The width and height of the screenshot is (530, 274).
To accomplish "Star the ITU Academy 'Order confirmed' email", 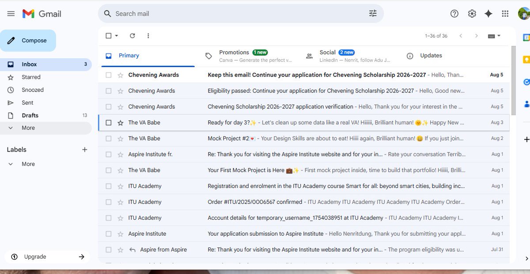I will (x=120, y=202).
